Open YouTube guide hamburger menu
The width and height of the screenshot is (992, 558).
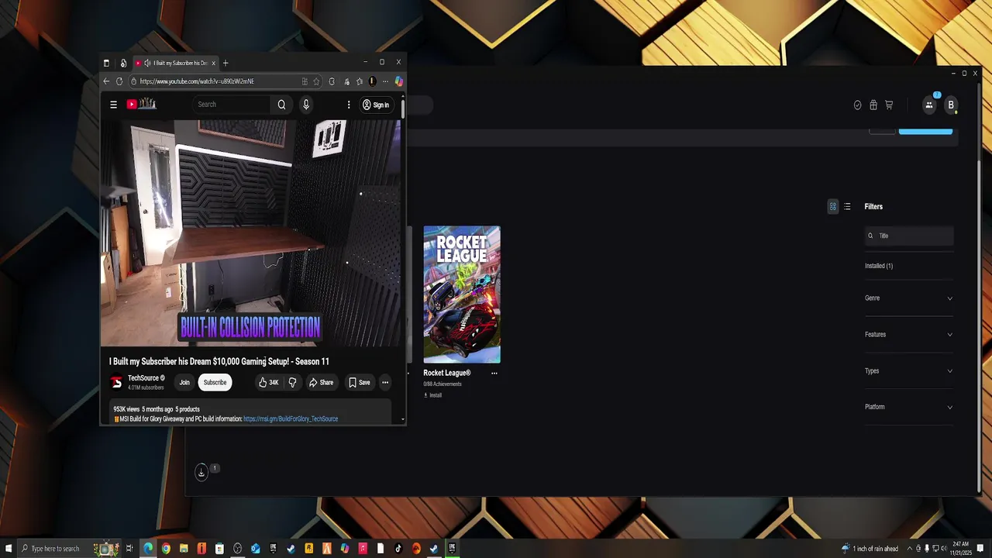pos(113,105)
